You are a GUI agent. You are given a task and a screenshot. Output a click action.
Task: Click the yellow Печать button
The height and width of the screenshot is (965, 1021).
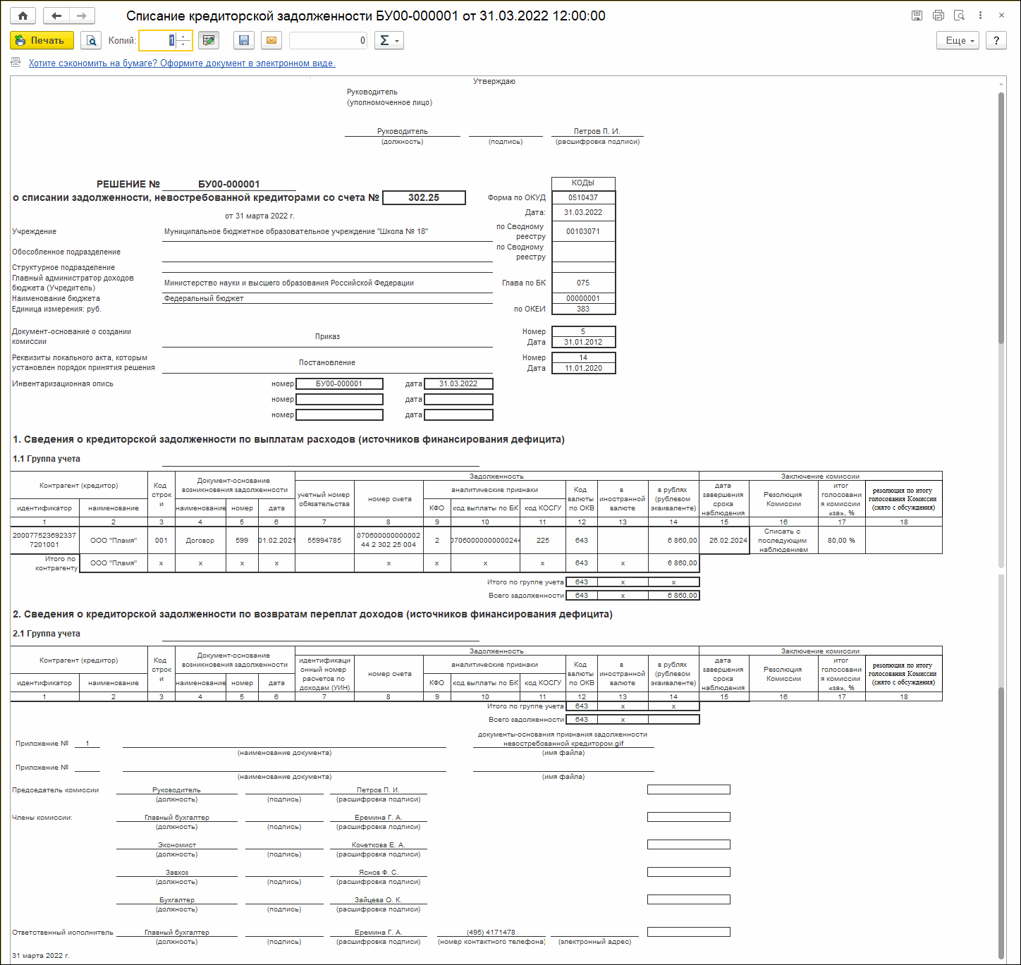coord(42,41)
